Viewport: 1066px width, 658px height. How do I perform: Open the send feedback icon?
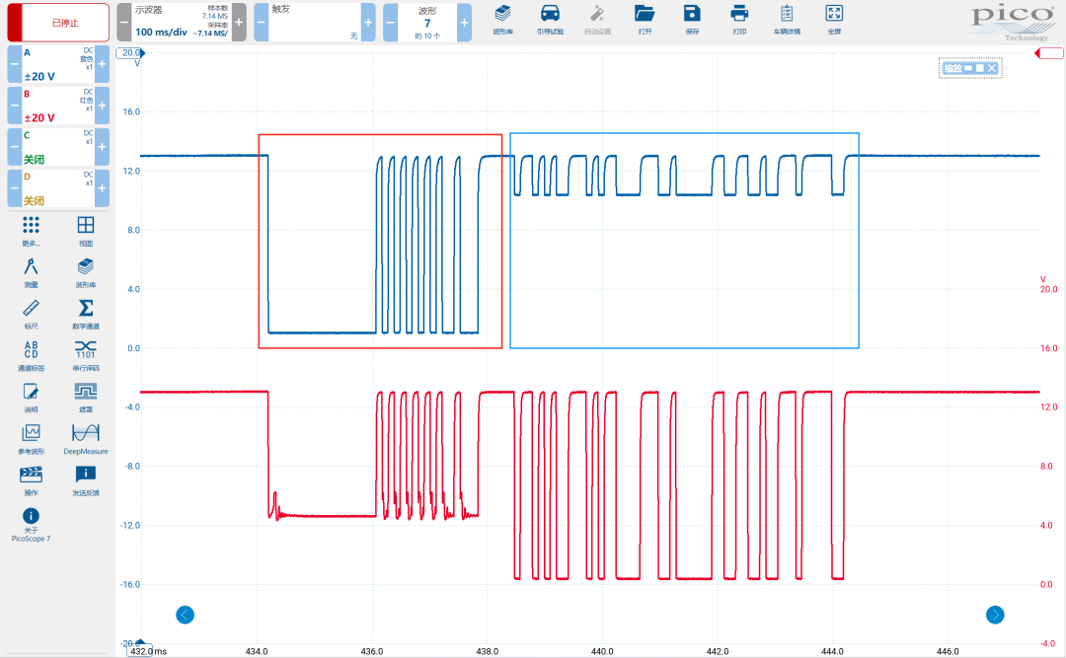86,480
